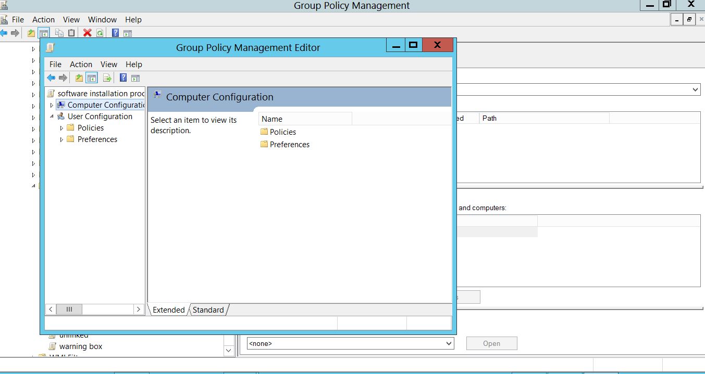Expand Policies under User Configuration
This screenshot has width=705, height=374.
click(x=61, y=128)
